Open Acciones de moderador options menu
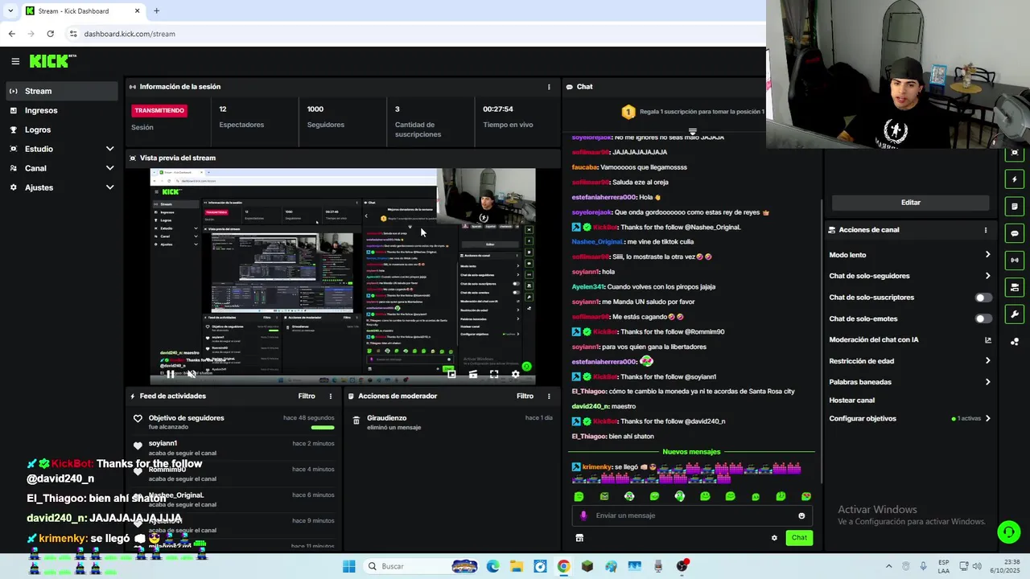This screenshot has width=1030, height=579. click(549, 396)
